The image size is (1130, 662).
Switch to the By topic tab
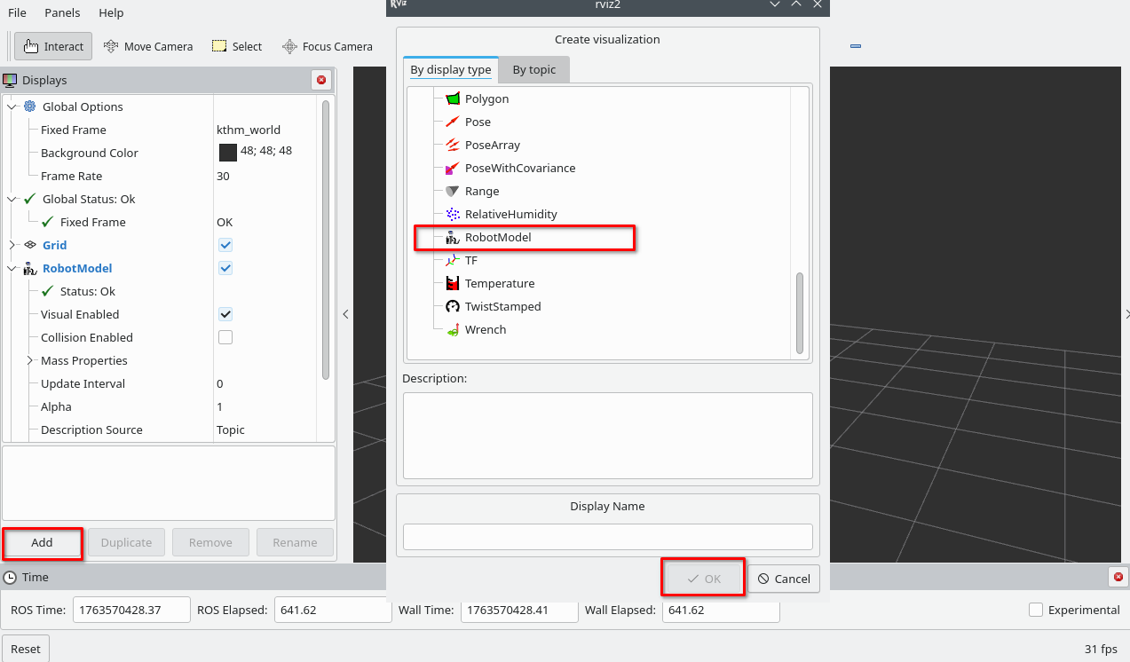(533, 69)
